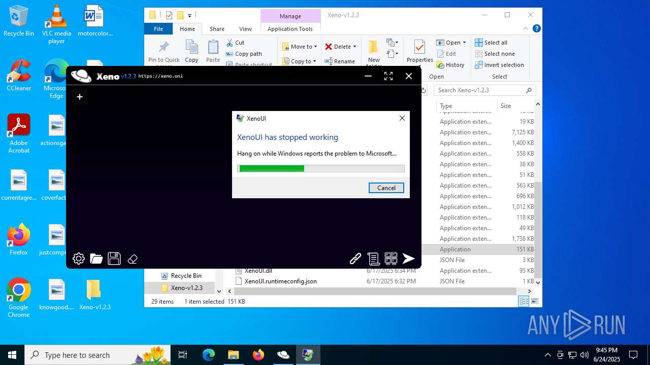Open the Windows Start menu
Screen dimensions: 650x365
click(x=12, y=355)
